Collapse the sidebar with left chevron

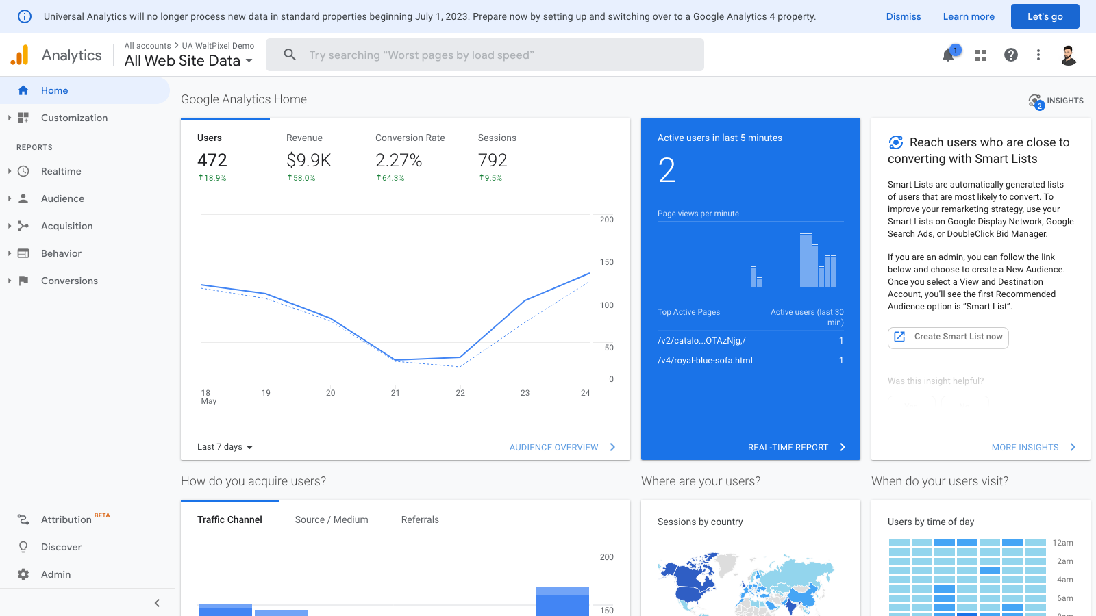(x=157, y=603)
